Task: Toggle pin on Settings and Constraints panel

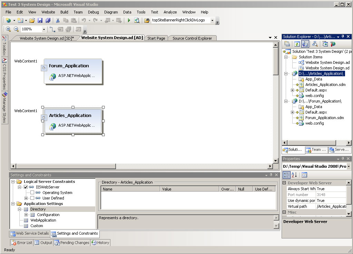Action: [271, 175]
